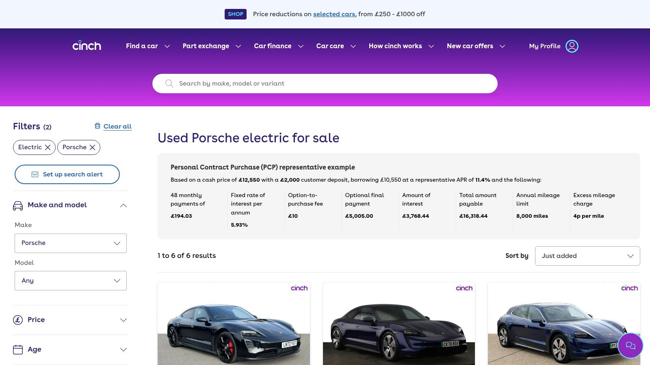The width and height of the screenshot is (650, 365).
Task: Open the Make dropdown showing Porsche
Action: [x=71, y=243]
